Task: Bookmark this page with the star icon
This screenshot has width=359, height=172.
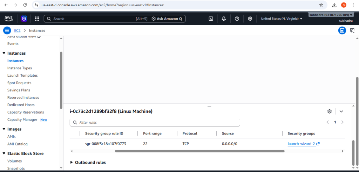Action: click(321, 5)
